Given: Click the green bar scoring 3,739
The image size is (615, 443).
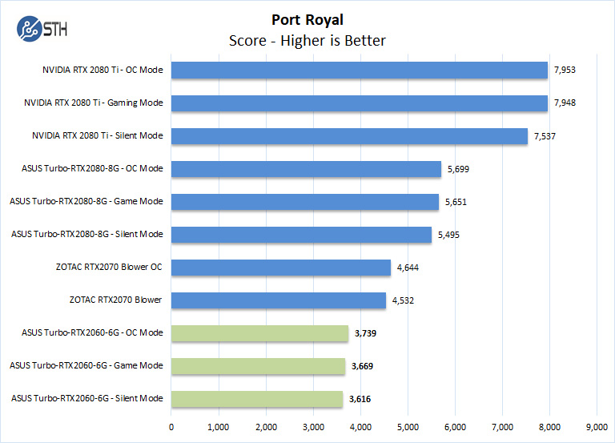Looking at the screenshot, I should pos(259,333).
